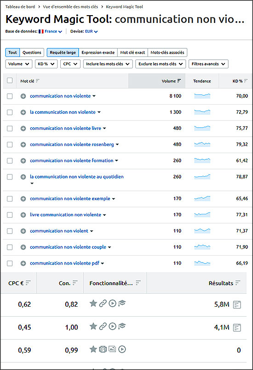Click plus icon for 'communication non violente couple'
The image size is (253, 370).
(23, 247)
